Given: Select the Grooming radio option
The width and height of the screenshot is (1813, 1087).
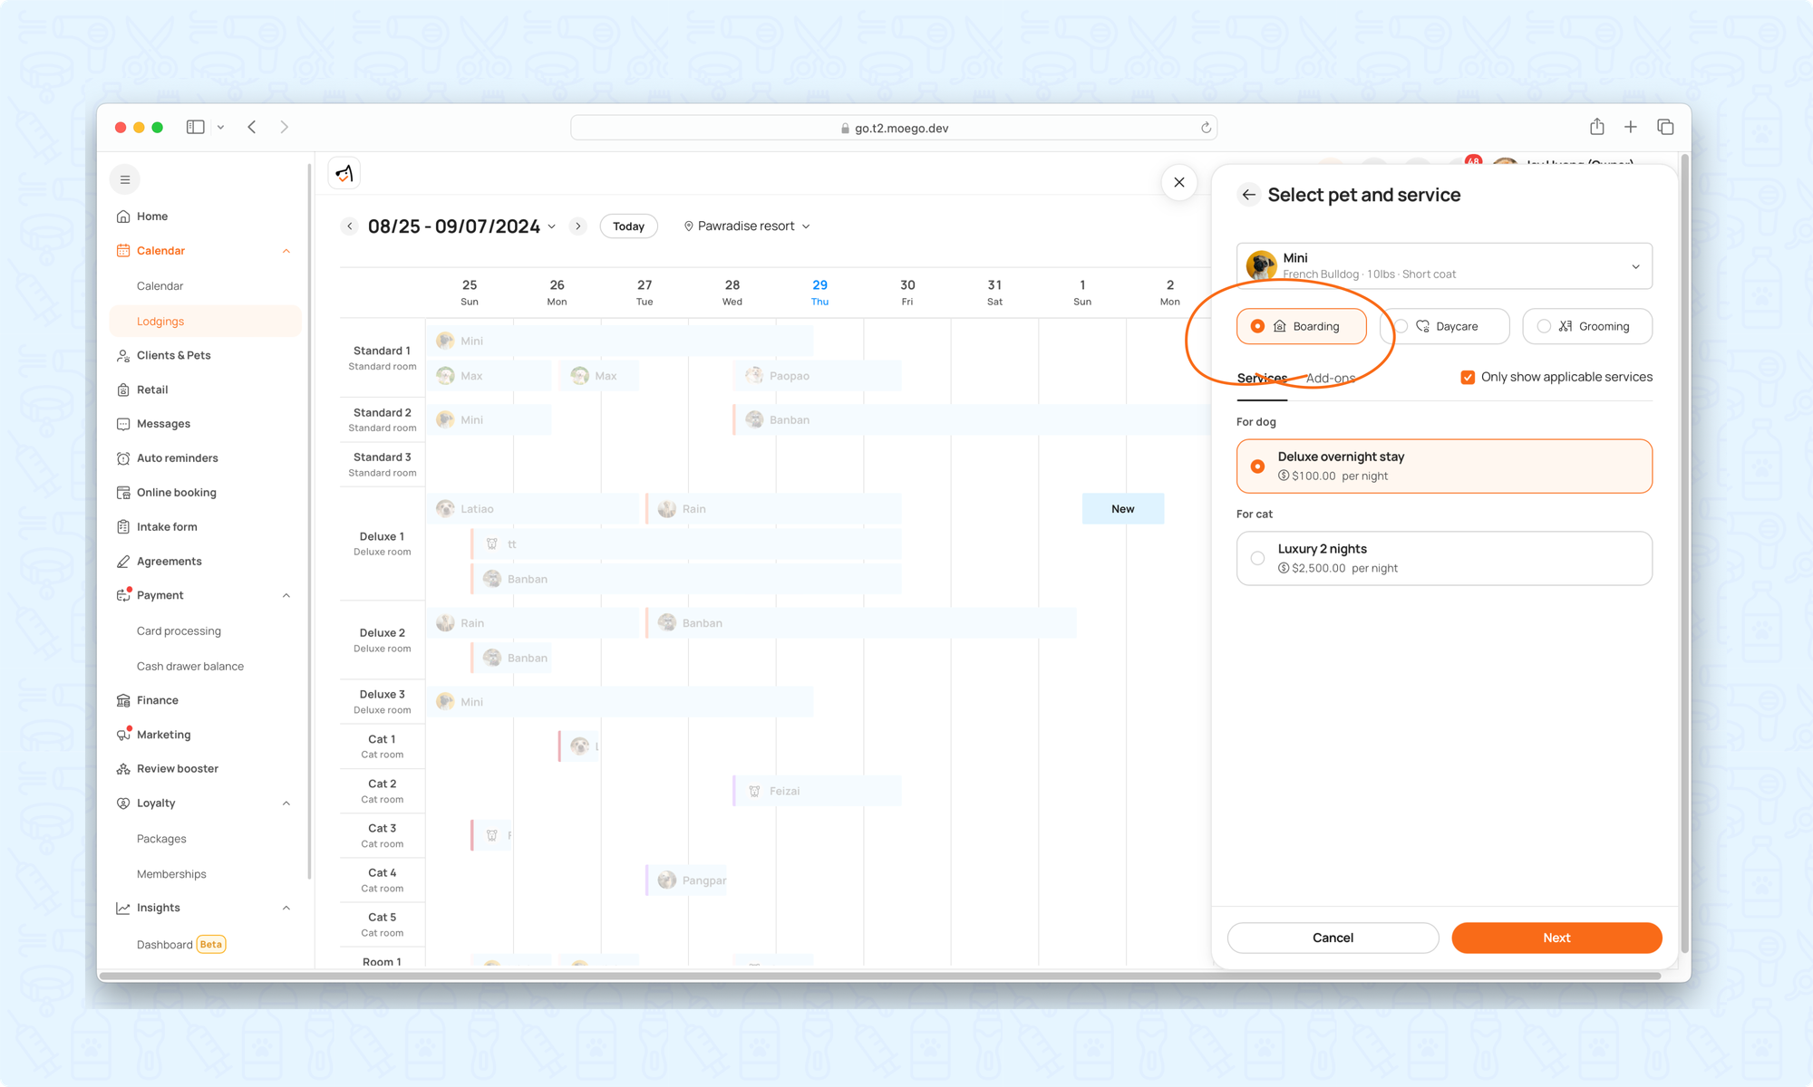Looking at the screenshot, I should 1544,326.
